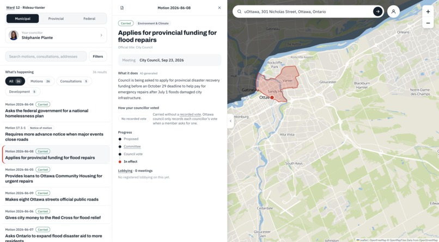Image resolution: width=439 pixels, height=242 pixels.
Task: Click Carried badge beside Motion 2026-86-09
Action: click(43, 193)
